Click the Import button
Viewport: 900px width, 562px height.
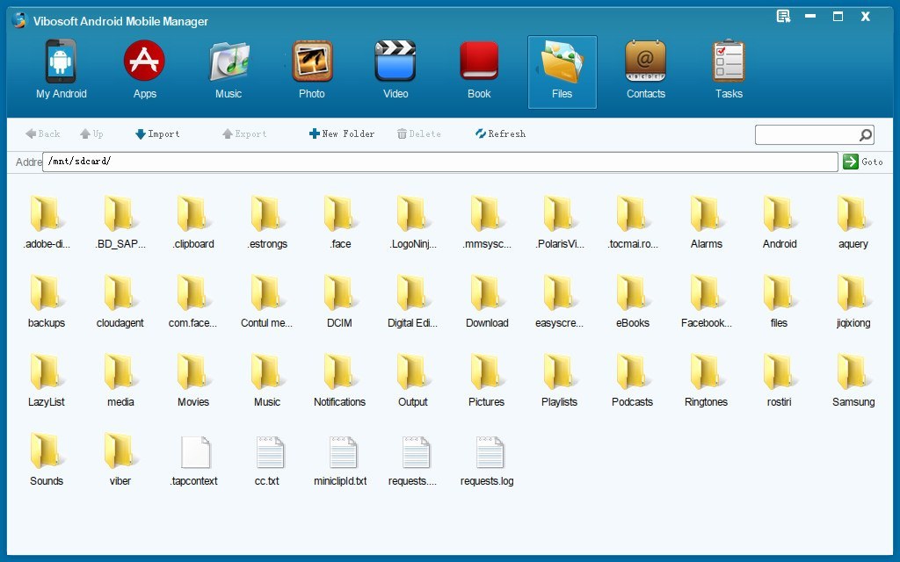[x=157, y=133]
